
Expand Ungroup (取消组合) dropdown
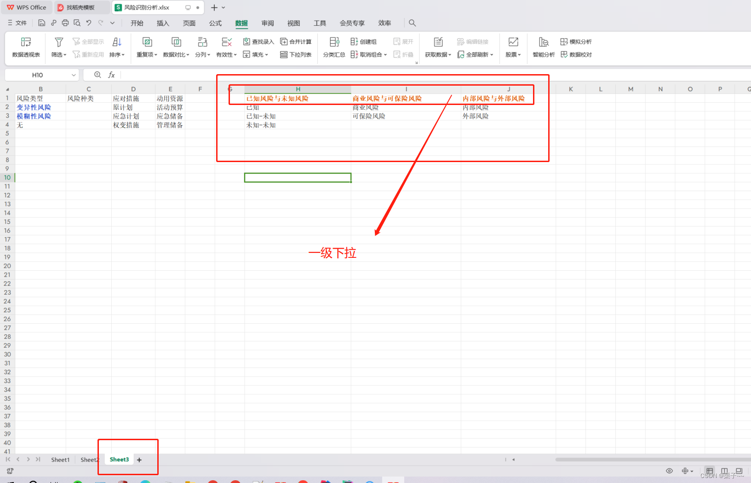point(385,54)
